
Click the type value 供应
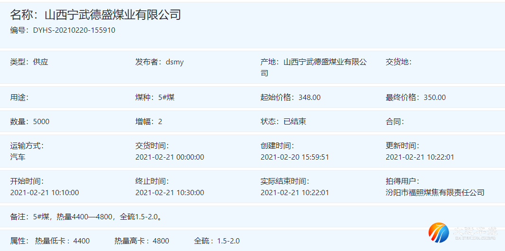point(41,62)
